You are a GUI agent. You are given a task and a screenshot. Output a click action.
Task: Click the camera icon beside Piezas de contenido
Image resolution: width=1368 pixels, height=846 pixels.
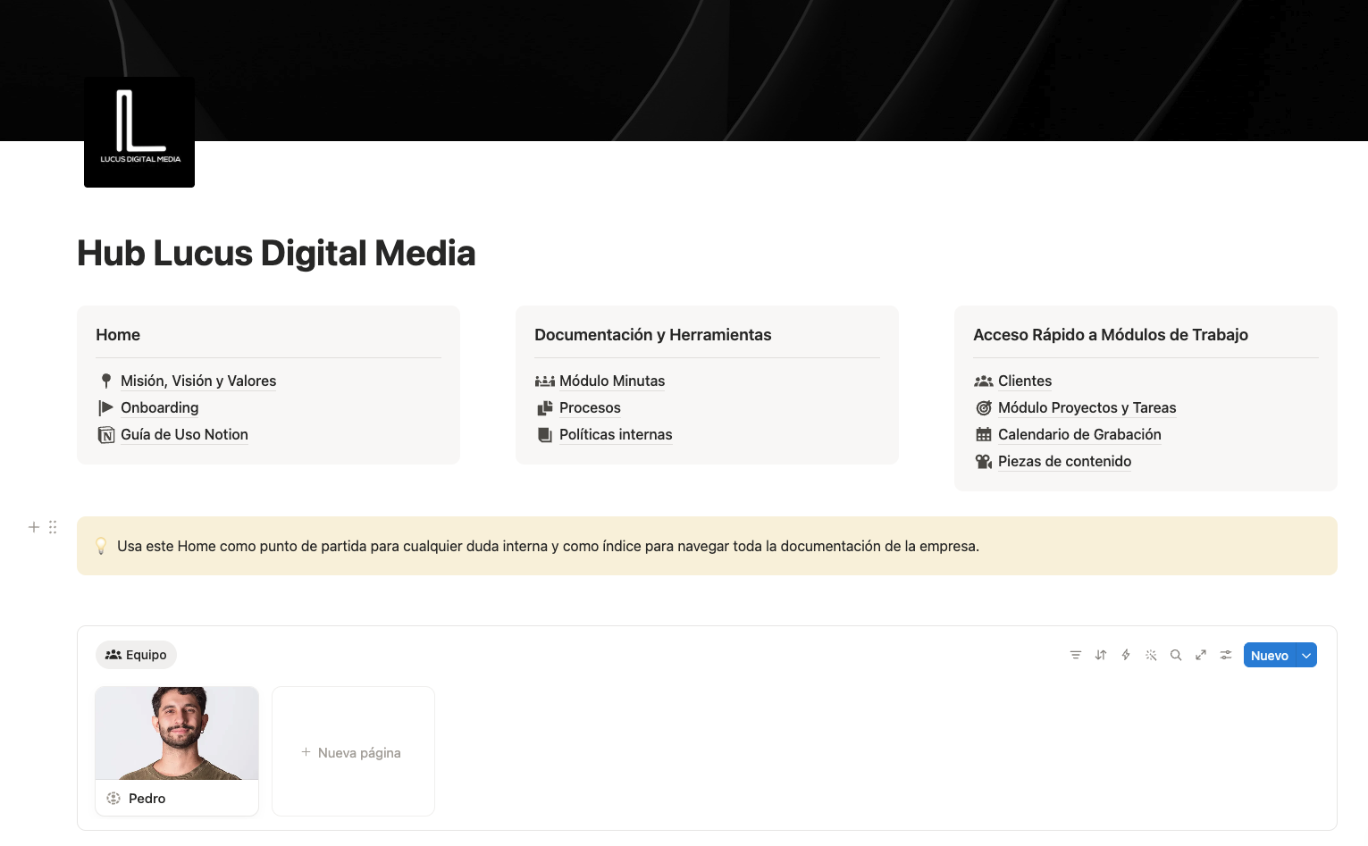tap(984, 462)
